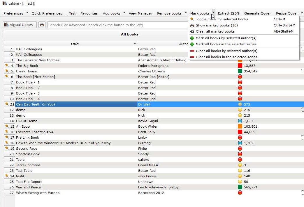Click into the search input field
The image size is (304, 207).
[x=117, y=25]
